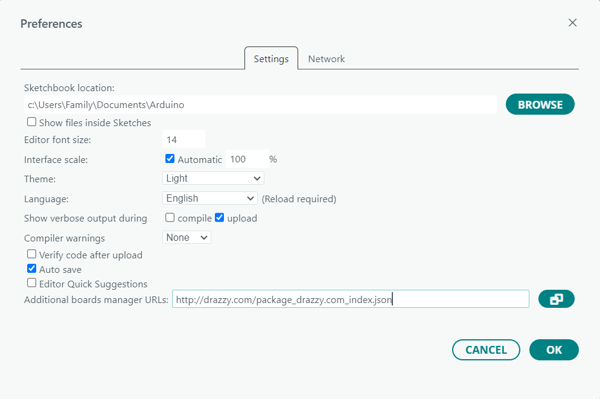This screenshot has width=600, height=399.
Task: Enable Editor Quick Suggestions
Action: click(32, 283)
